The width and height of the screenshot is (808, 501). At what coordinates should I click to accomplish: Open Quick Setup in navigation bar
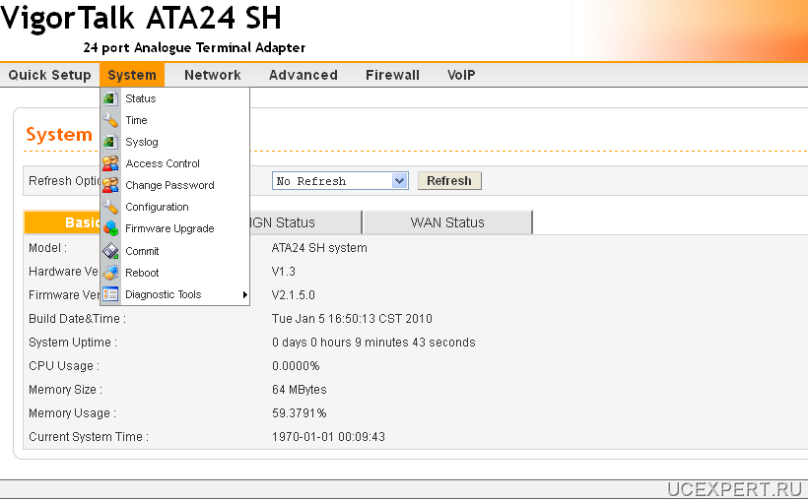pos(49,75)
